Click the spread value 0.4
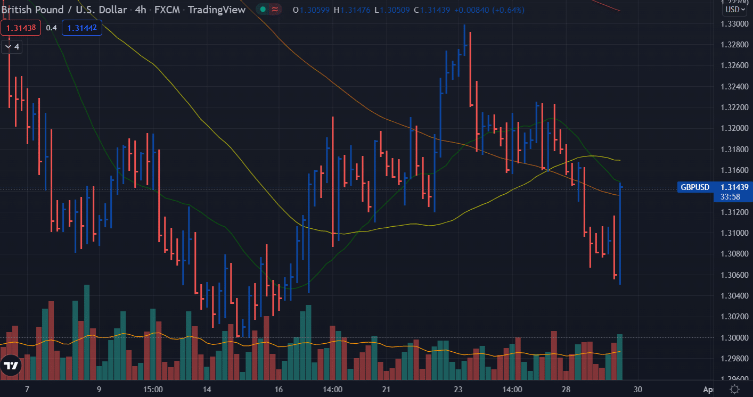The width and height of the screenshot is (753, 397). tap(51, 28)
